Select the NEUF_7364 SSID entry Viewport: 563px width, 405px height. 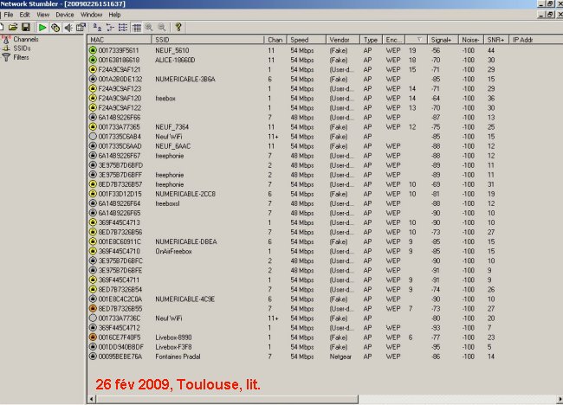pos(172,127)
